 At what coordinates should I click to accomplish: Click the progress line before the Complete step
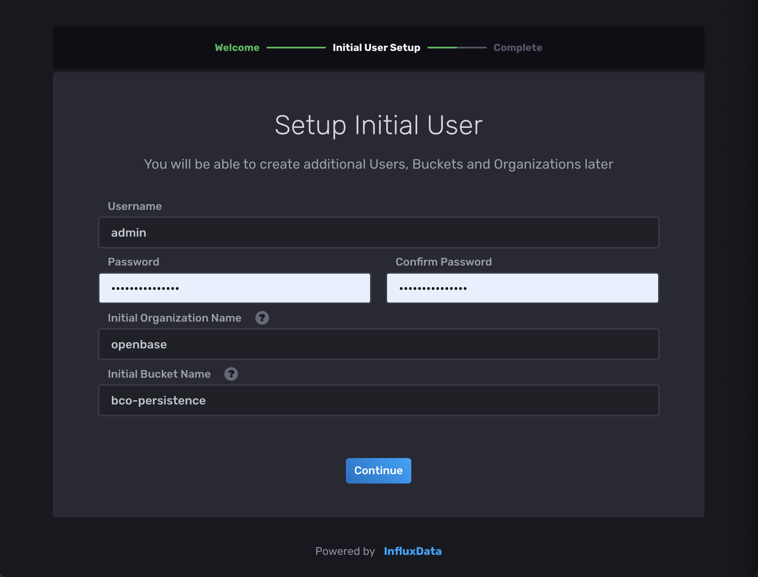tap(457, 48)
